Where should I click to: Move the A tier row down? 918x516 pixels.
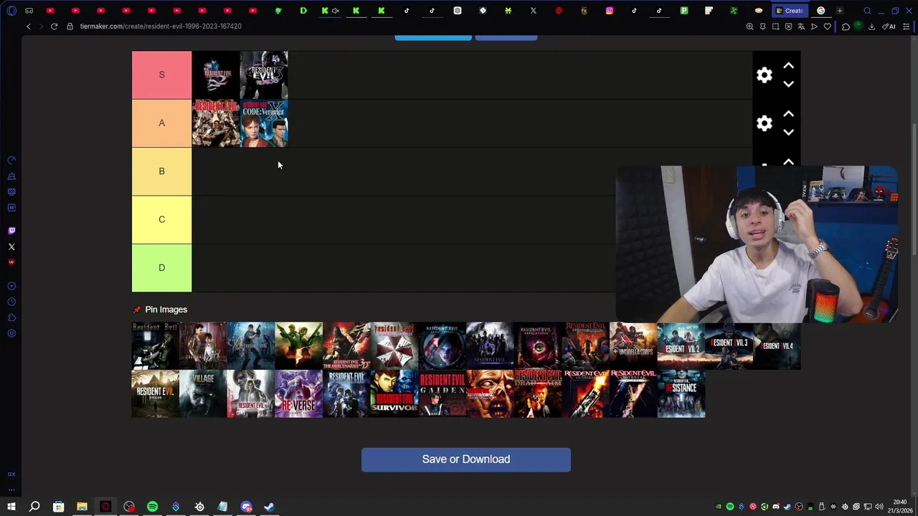pyautogui.click(x=788, y=132)
